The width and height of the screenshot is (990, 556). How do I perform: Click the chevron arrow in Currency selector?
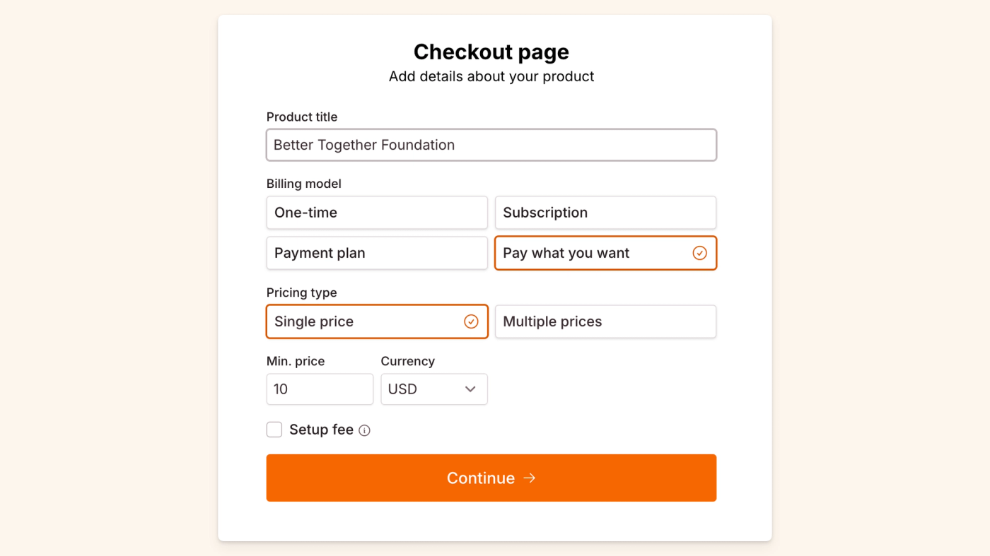pos(470,389)
